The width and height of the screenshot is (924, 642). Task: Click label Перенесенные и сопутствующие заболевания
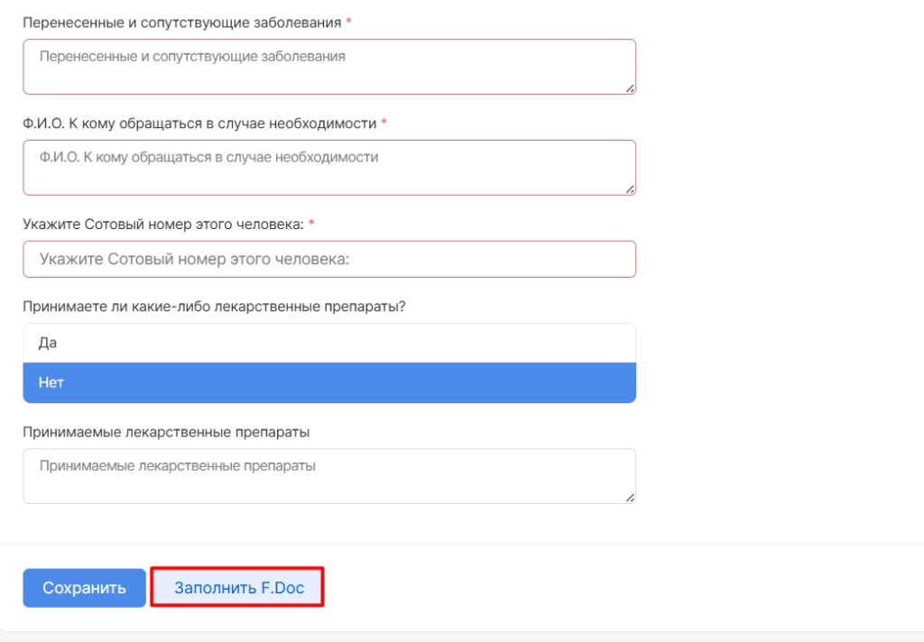pyautogui.click(x=182, y=23)
